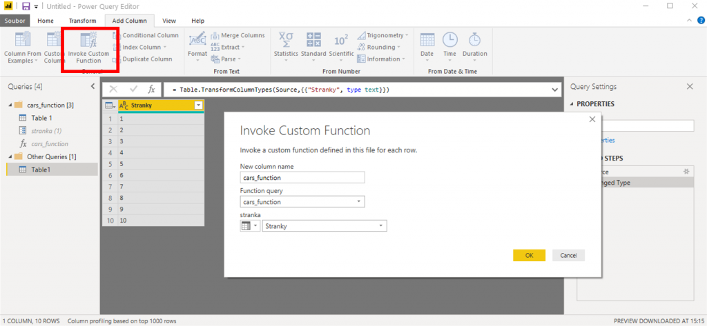Image resolution: width=707 pixels, height=326 pixels.
Task: Collapse the PROPERTIES section
Action: [x=572, y=104]
